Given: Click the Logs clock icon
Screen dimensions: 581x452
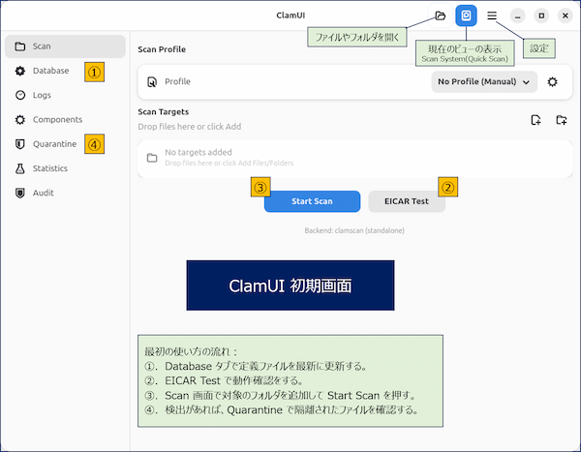Looking at the screenshot, I should tap(20, 95).
